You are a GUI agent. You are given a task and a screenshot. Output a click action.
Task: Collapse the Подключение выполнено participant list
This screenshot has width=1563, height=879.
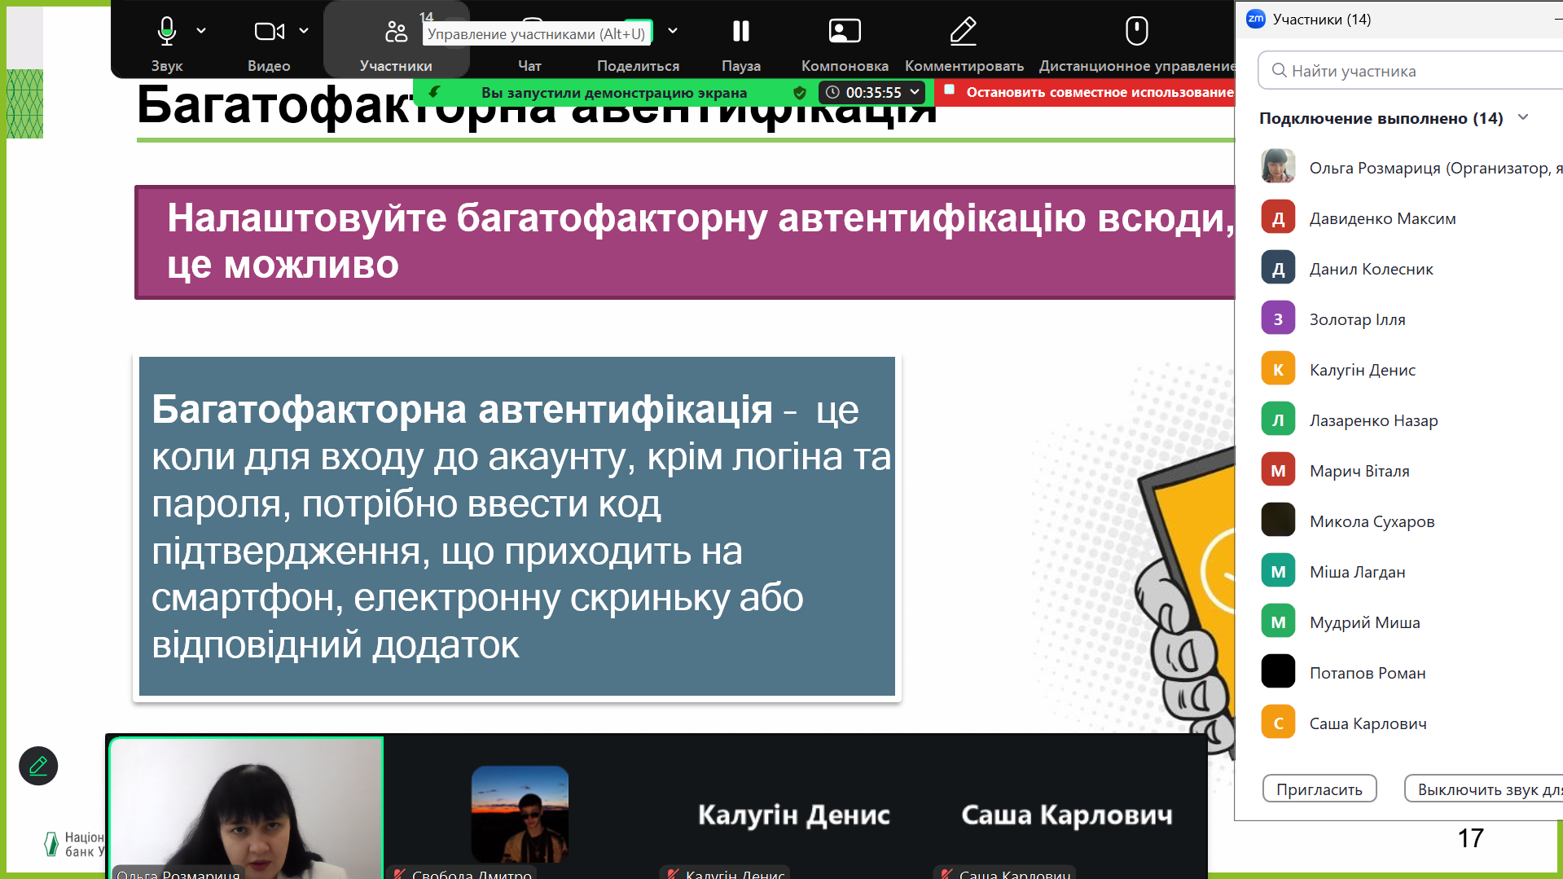coord(1523,118)
